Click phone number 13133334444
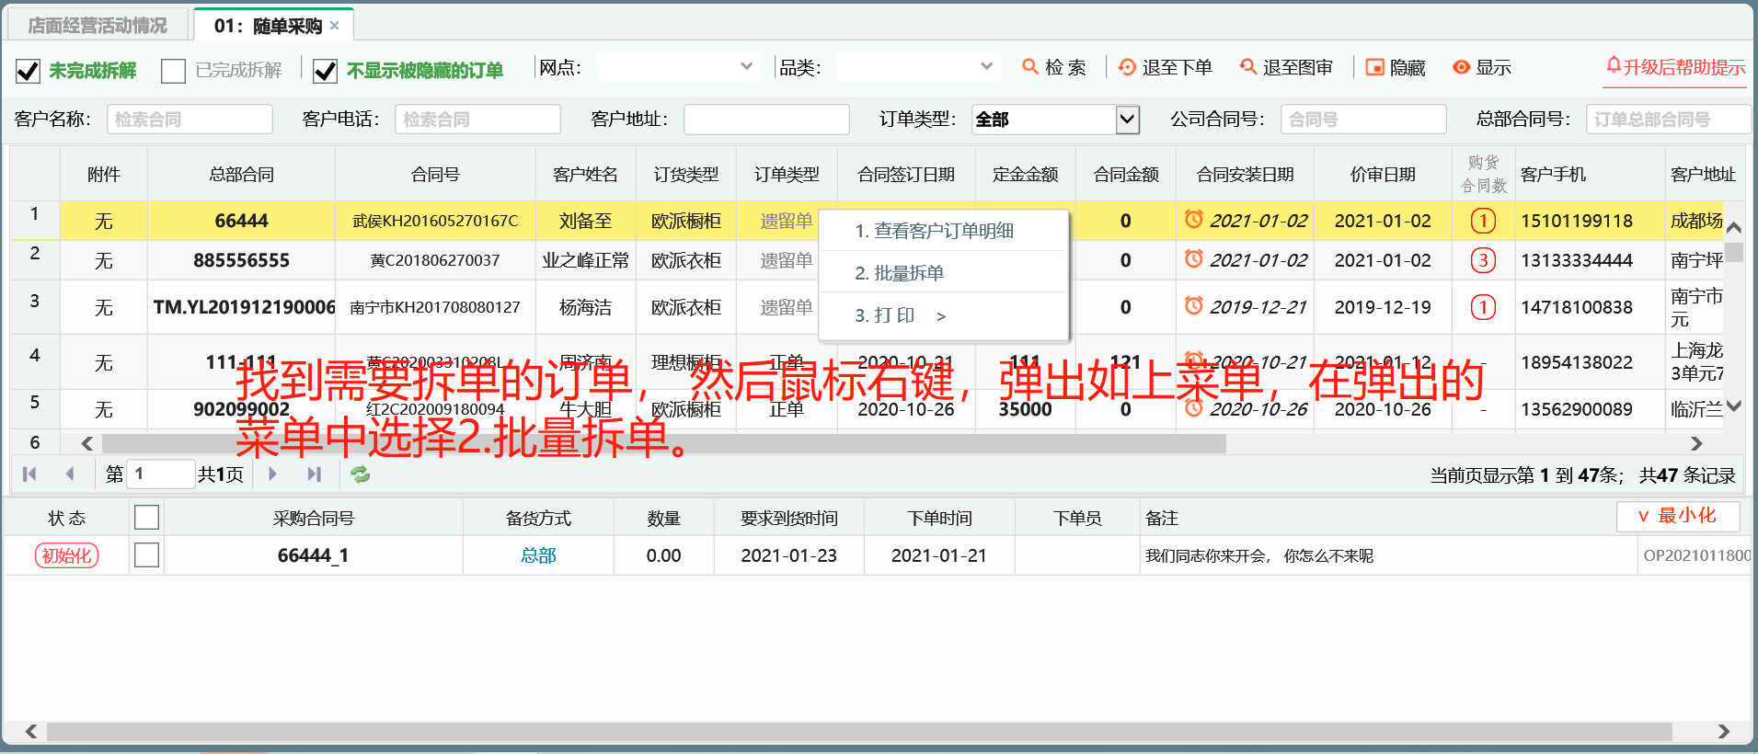1758x754 pixels. click(1577, 260)
